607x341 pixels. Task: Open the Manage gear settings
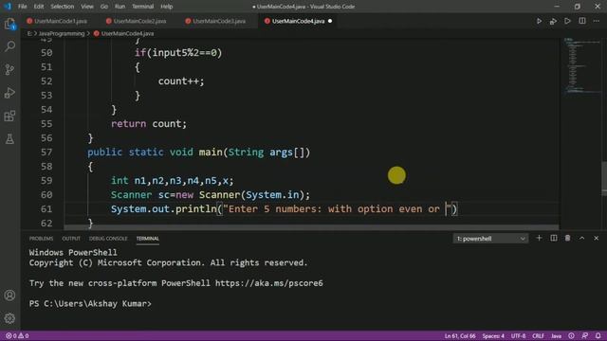tap(9, 318)
